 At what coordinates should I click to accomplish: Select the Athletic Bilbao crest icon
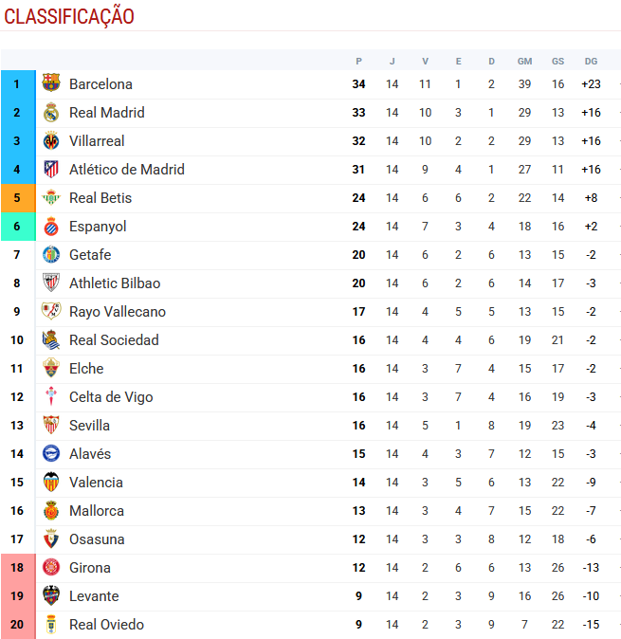click(51, 283)
